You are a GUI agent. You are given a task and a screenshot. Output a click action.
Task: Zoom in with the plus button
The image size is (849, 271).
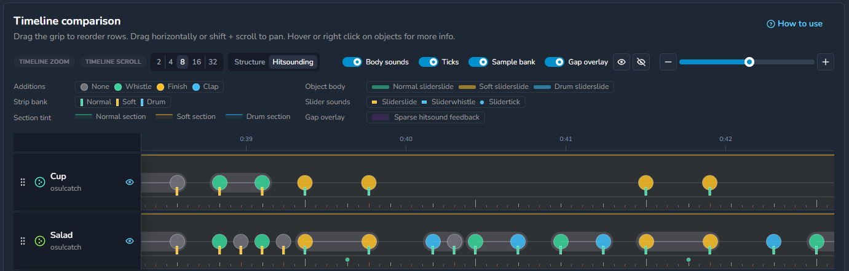pyautogui.click(x=826, y=62)
